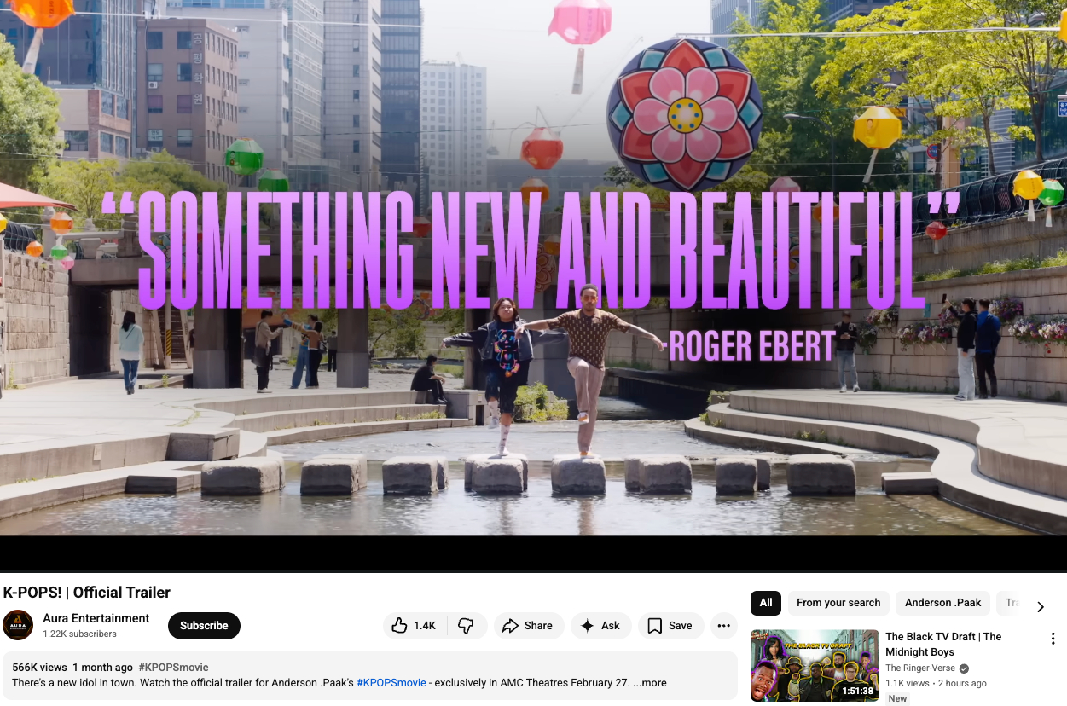The height and width of the screenshot is (706, 1067).
Task: Open the Aura Entertainment channel name link
Action: click(96, 618)
